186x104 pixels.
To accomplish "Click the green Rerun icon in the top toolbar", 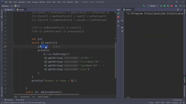I will [x=161, y=6].
